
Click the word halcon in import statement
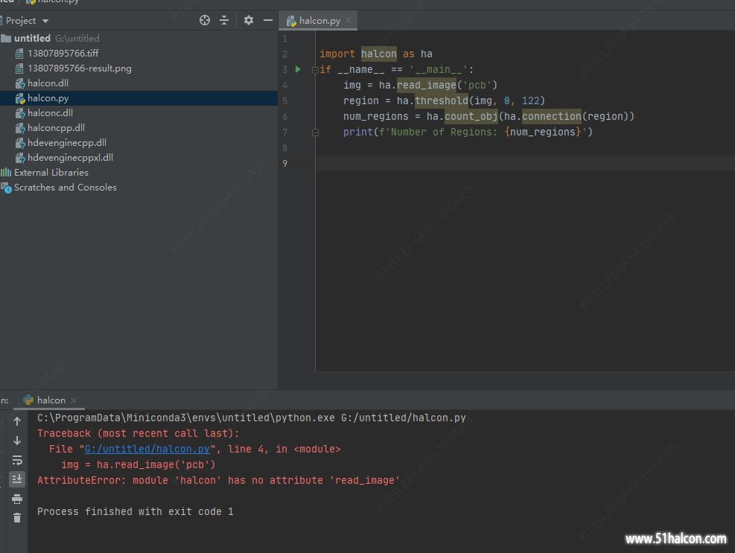(x=378, y=54)
